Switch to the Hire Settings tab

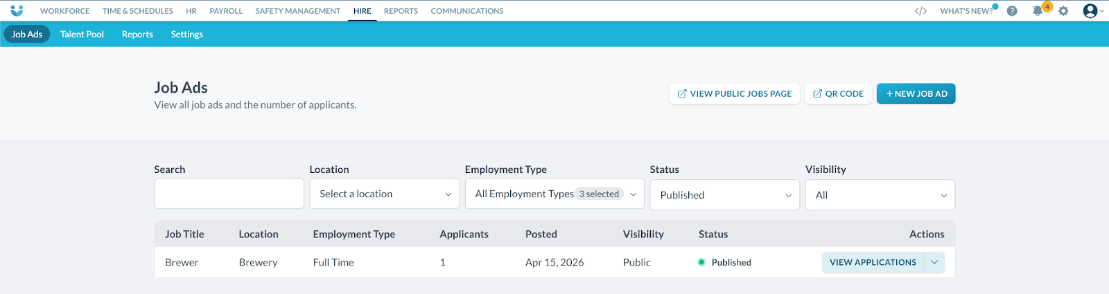[187, 34]
